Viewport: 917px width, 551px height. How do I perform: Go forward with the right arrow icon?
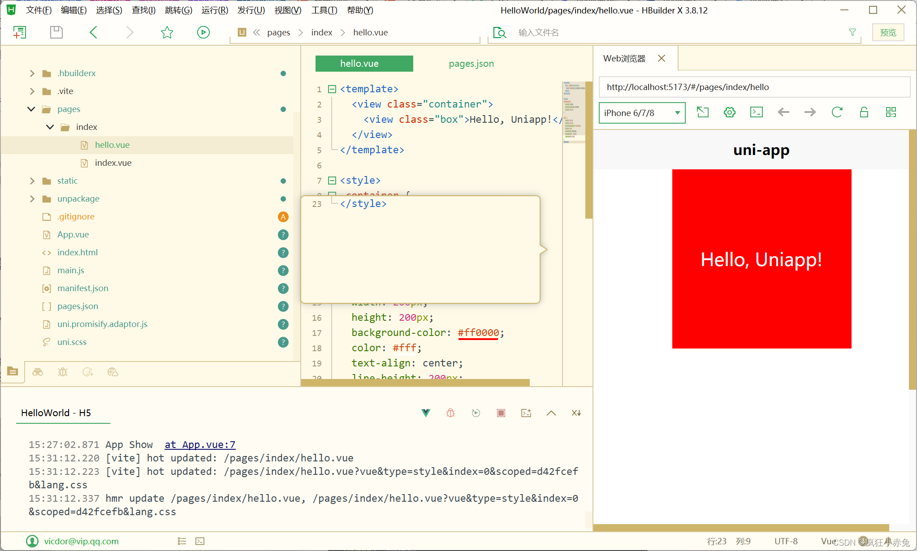(130, 32)
